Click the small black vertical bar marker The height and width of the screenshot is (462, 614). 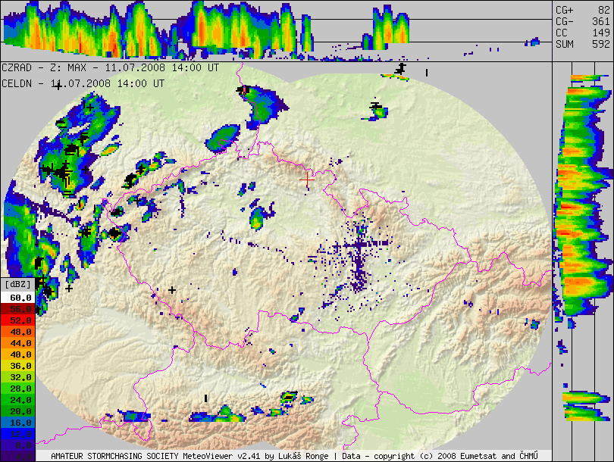point(205,398)
